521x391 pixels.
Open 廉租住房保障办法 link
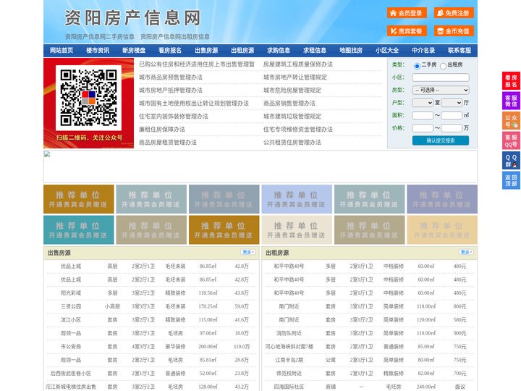click(162, 130)
